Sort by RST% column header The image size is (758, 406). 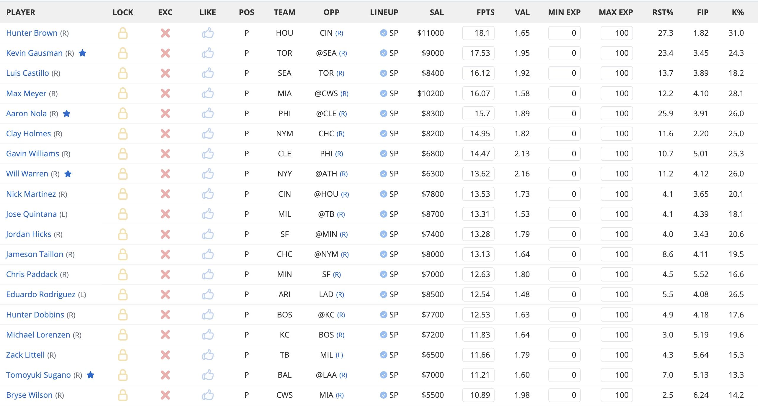(x=663, y=12)
